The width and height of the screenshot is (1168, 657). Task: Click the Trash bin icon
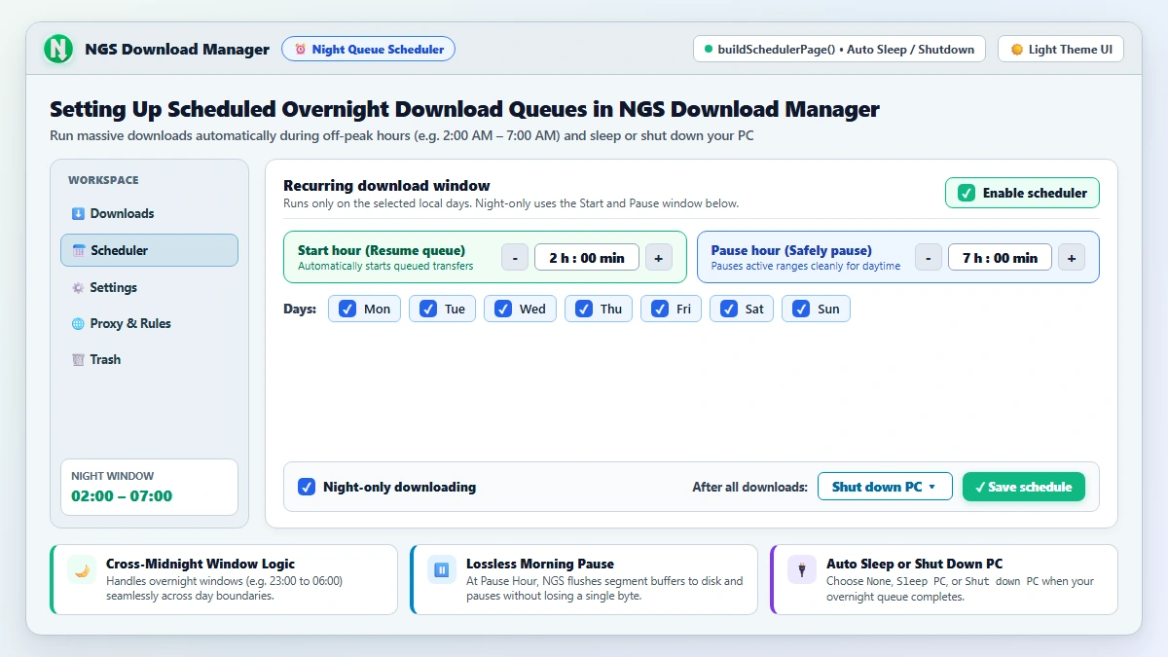pos(78,359)
